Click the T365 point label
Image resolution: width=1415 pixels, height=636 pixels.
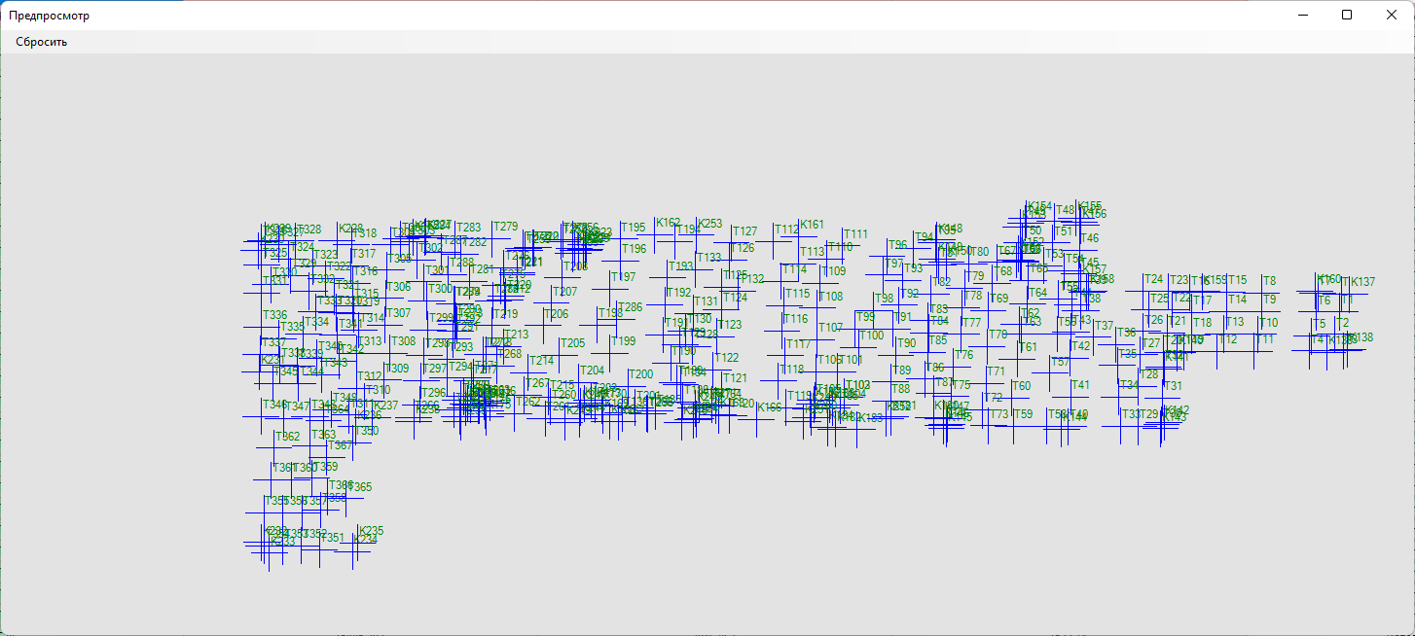coord(360,487)
